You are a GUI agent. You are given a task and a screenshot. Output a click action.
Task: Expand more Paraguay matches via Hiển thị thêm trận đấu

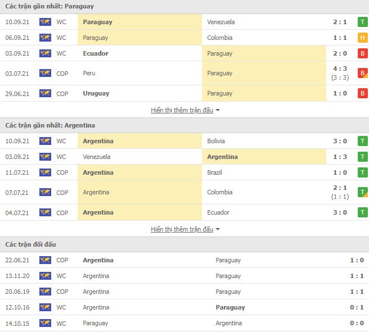pyautogui.click(x=182, y=110)
